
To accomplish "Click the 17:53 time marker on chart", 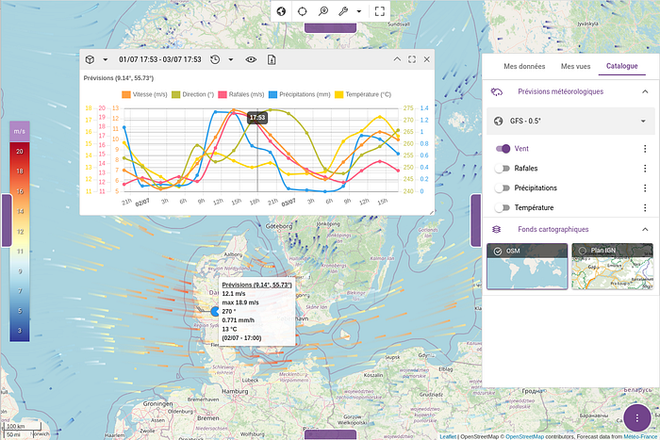I will click(x=257, y=118).
